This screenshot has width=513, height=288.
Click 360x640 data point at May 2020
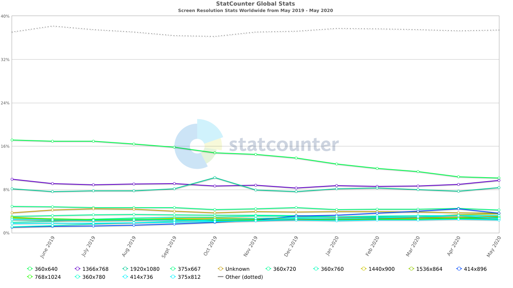(x=499, y=178)
